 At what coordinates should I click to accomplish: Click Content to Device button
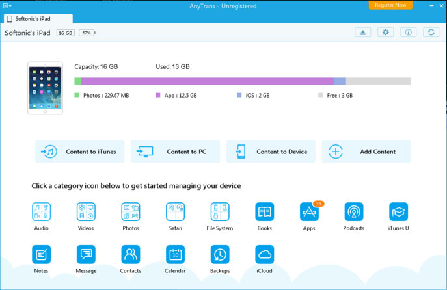[271, 152]
